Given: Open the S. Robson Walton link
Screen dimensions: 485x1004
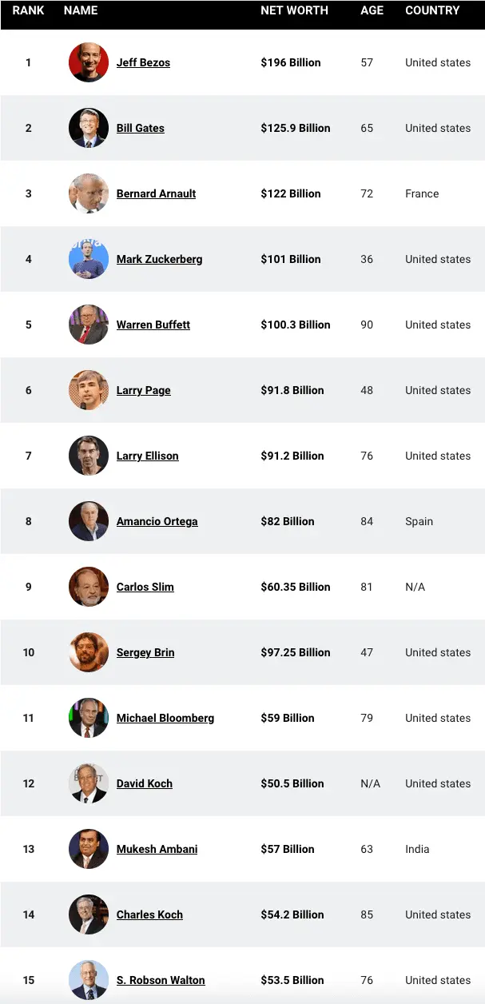Looking at the screenshot, I should point(161,980).
